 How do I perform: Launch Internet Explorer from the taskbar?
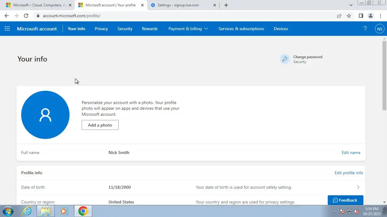click(x=27, y=211)
